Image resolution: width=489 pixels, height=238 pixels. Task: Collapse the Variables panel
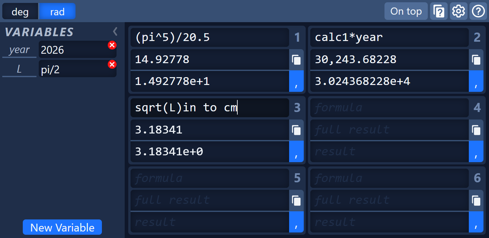(x=115, y=31)
